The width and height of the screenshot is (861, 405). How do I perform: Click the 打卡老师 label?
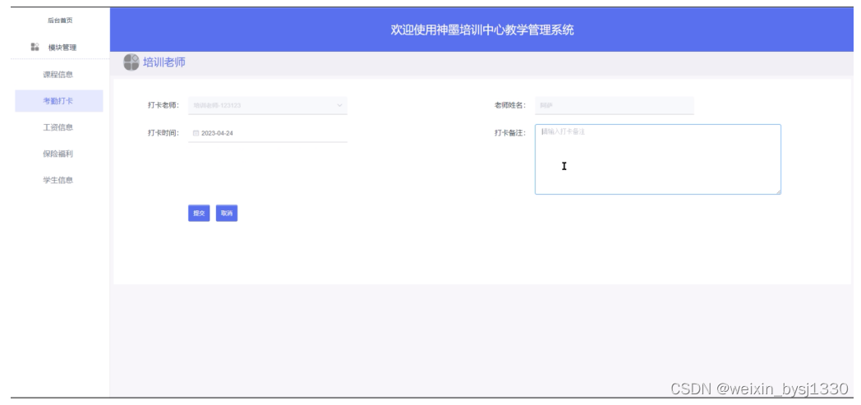tap(163, 105)
